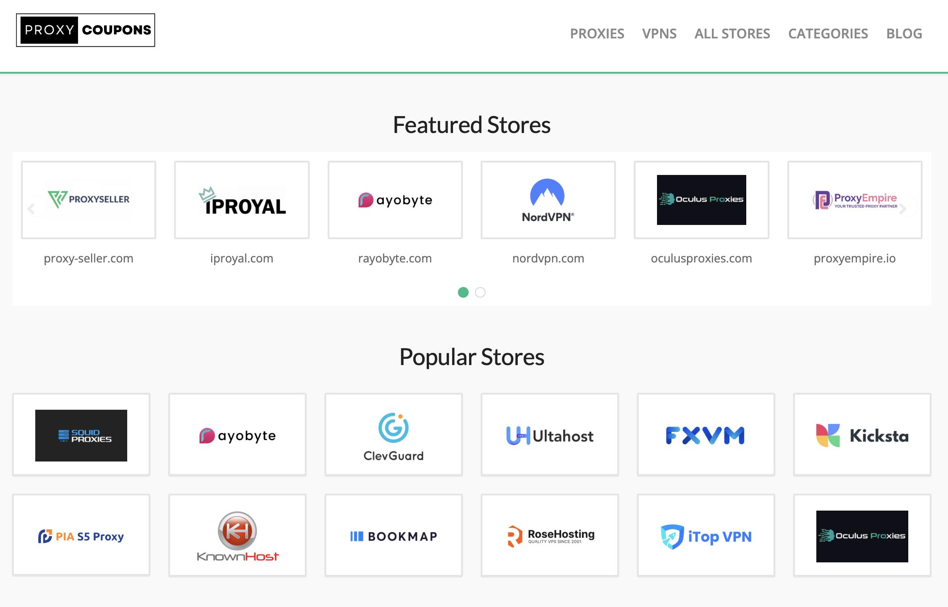Open the FXVM store tile

pos(706,435)
